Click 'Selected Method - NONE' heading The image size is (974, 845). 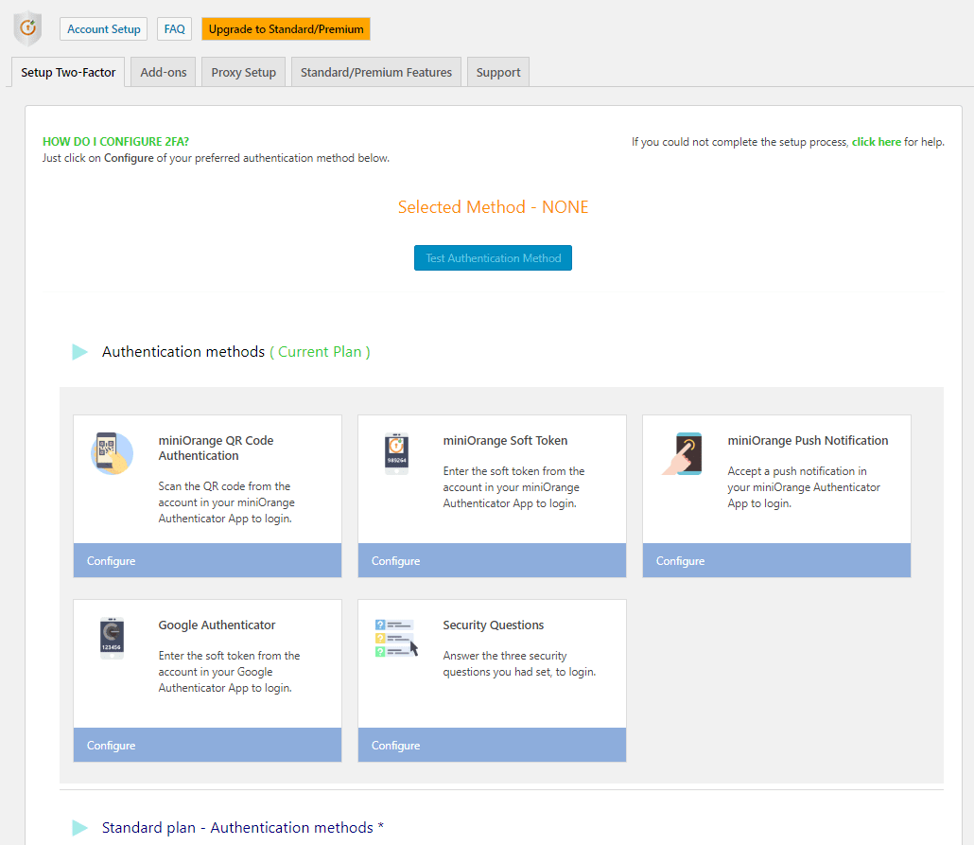tap(494, 207)
